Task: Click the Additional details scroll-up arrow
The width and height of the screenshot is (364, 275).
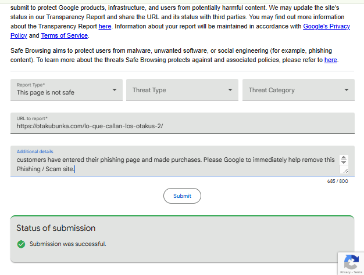Action: click(344, 158)
